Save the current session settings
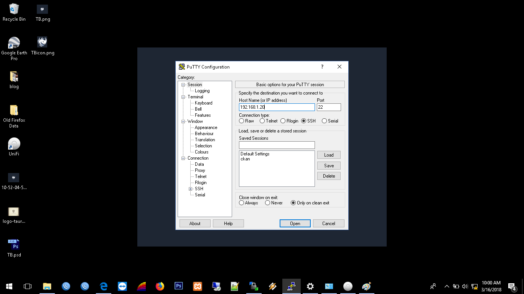Screen dimensions: 524x294 click(x=329, y=166)
